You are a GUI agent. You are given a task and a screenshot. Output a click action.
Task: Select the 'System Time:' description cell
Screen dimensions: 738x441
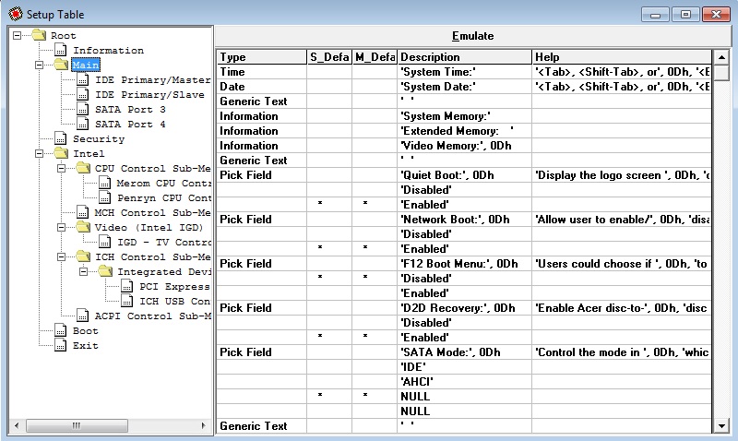[465, 72]
